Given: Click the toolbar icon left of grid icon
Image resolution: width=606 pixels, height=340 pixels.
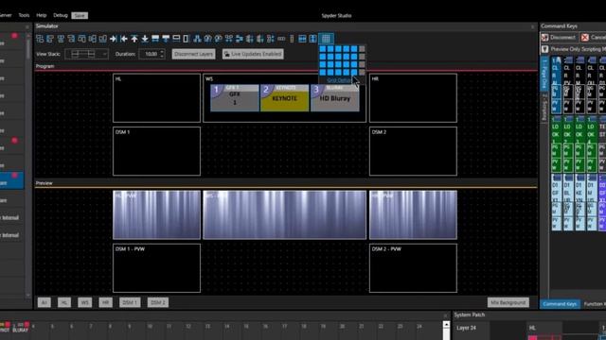Looking at the screenshot, I should point(312,39).
